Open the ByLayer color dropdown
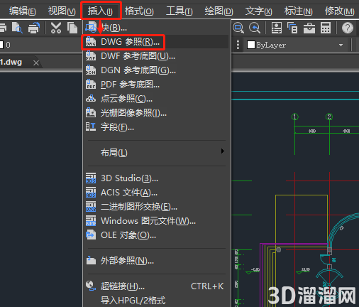The height and width of the screenshot is (307, 359). [341, 45]
